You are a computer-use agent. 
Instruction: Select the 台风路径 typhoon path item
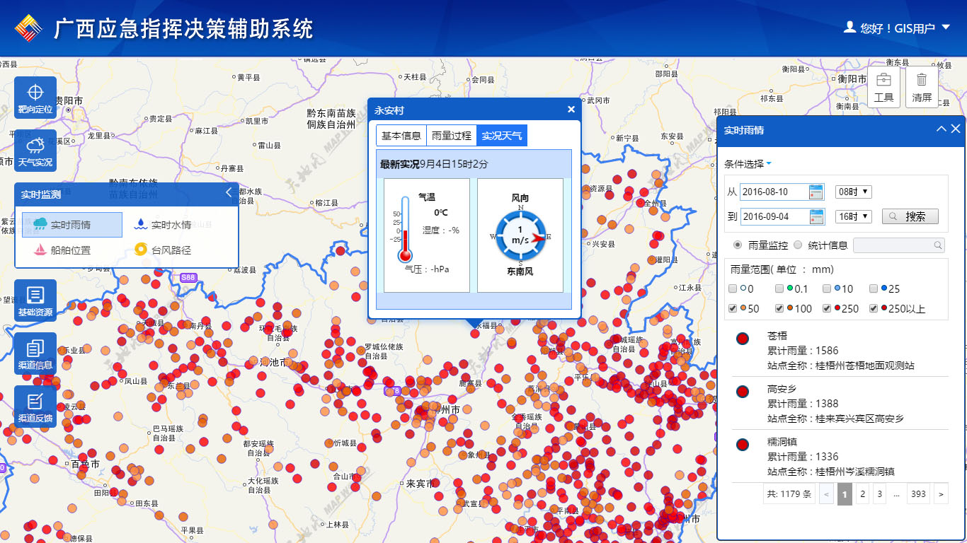[x=162, y=250]
